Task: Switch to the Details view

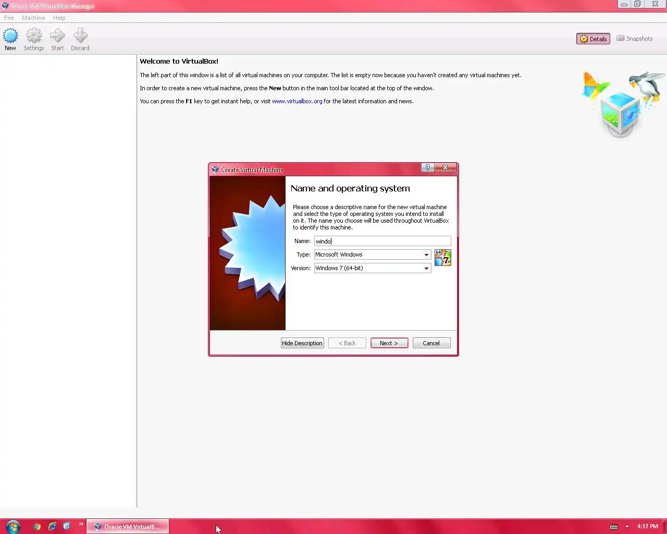Action: click(593, 39)
